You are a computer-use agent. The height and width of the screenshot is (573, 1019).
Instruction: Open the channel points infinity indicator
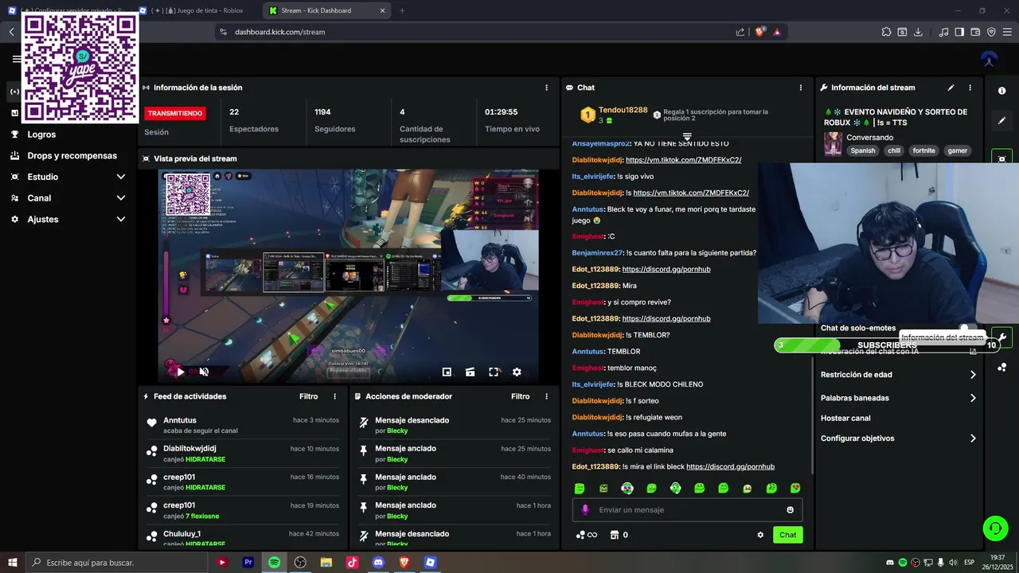pos(587,535)
